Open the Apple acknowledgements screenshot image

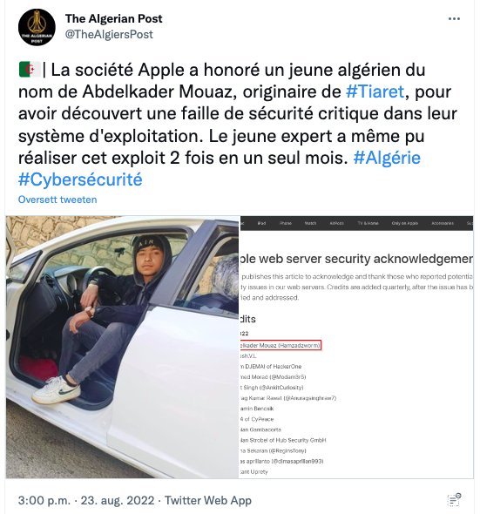[x=356, y=347]
